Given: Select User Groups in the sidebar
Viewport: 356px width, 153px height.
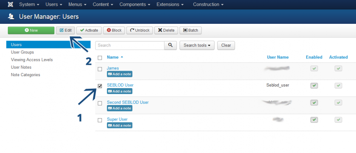Looking at the screenshot, I should coord(22,52).
